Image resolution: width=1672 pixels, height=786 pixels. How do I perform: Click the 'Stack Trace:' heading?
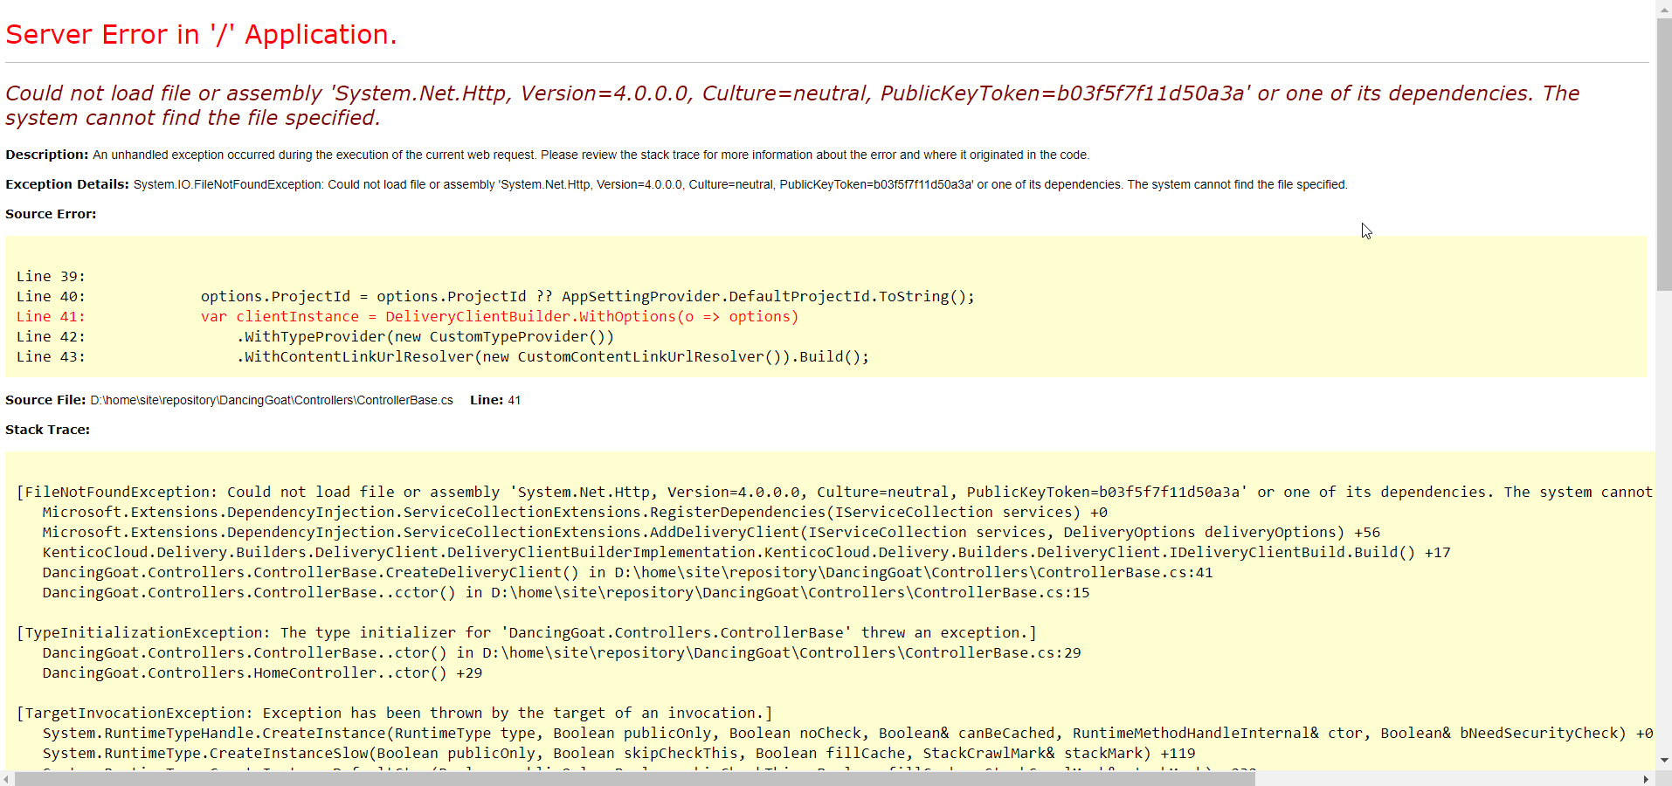click(x=47, y=429)
